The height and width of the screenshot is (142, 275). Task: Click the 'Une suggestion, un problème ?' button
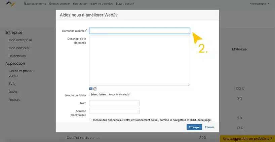[x=247, y=139]
